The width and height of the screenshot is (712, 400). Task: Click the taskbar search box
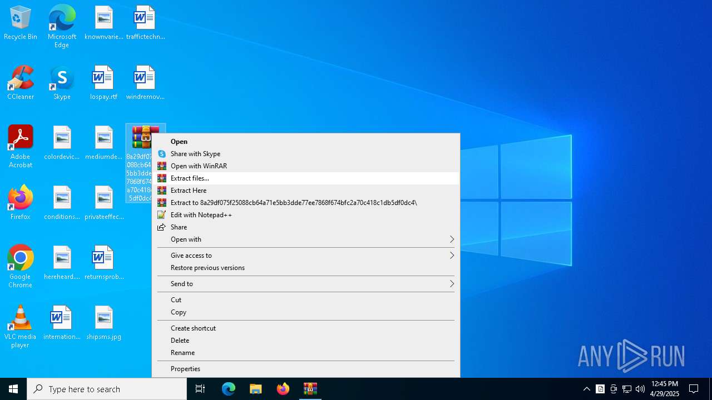[x=107, y=389]
